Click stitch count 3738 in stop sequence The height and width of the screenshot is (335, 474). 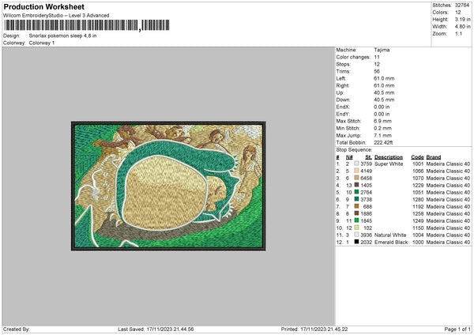tap(366, 200)
